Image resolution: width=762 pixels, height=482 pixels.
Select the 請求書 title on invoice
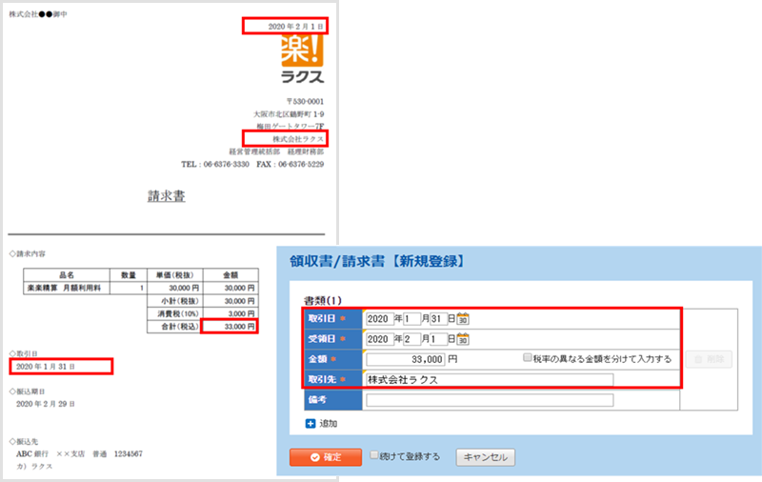[x=166, y=196]
